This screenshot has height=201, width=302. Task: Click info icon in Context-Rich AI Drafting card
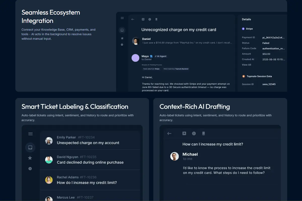click(194, 133)
